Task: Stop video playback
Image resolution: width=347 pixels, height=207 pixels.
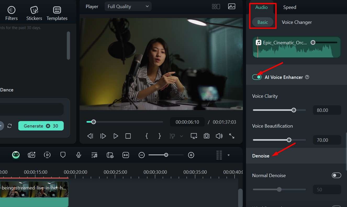Action: 128,136
